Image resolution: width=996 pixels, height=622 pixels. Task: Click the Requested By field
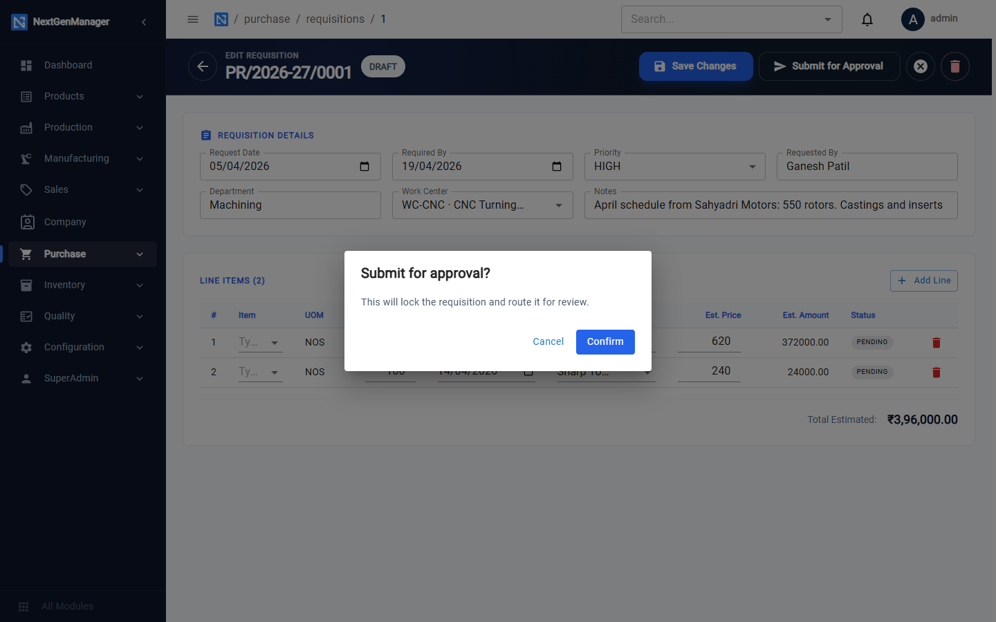(x=867, y=167)
